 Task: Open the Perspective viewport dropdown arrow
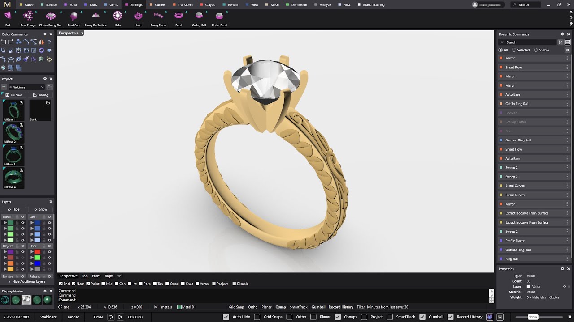[82, 33]
